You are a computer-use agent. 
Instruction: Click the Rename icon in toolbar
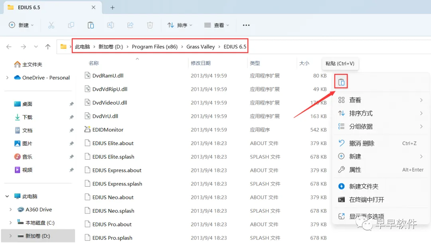(111, 25)
